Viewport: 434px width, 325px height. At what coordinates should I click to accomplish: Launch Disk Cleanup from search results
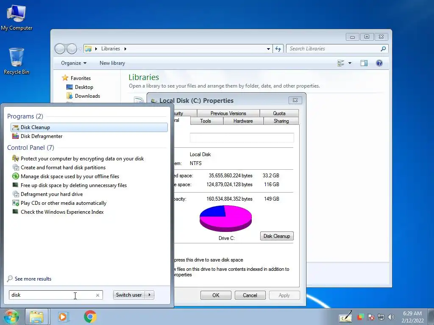89,127
